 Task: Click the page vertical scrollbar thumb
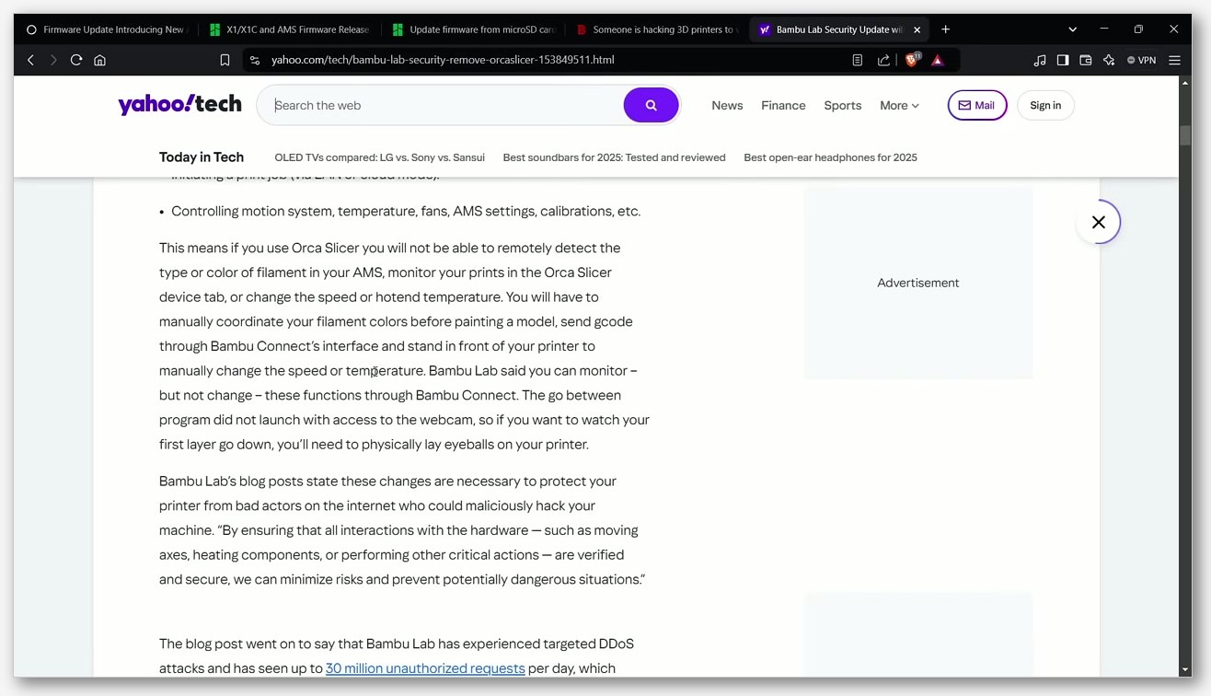[1185, 134]
